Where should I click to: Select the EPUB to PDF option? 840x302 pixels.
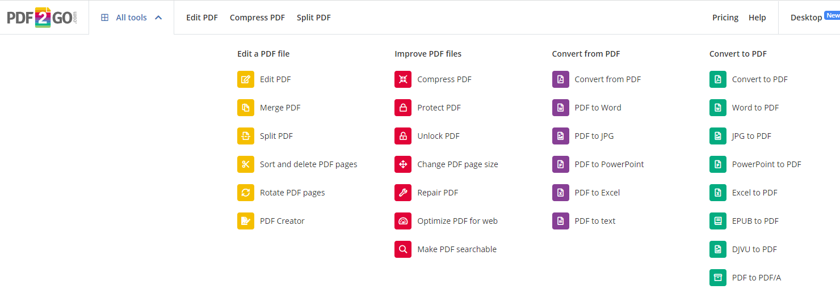point(755,221)
